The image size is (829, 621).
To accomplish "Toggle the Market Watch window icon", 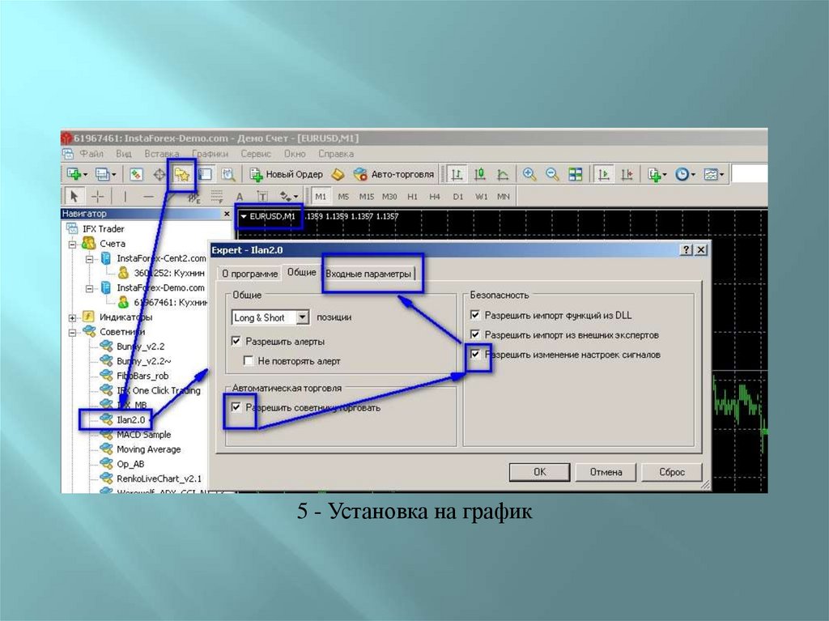I will 136,174.
